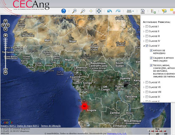
Task: Open the coordinates search tool
Action: tap(143, 11)
